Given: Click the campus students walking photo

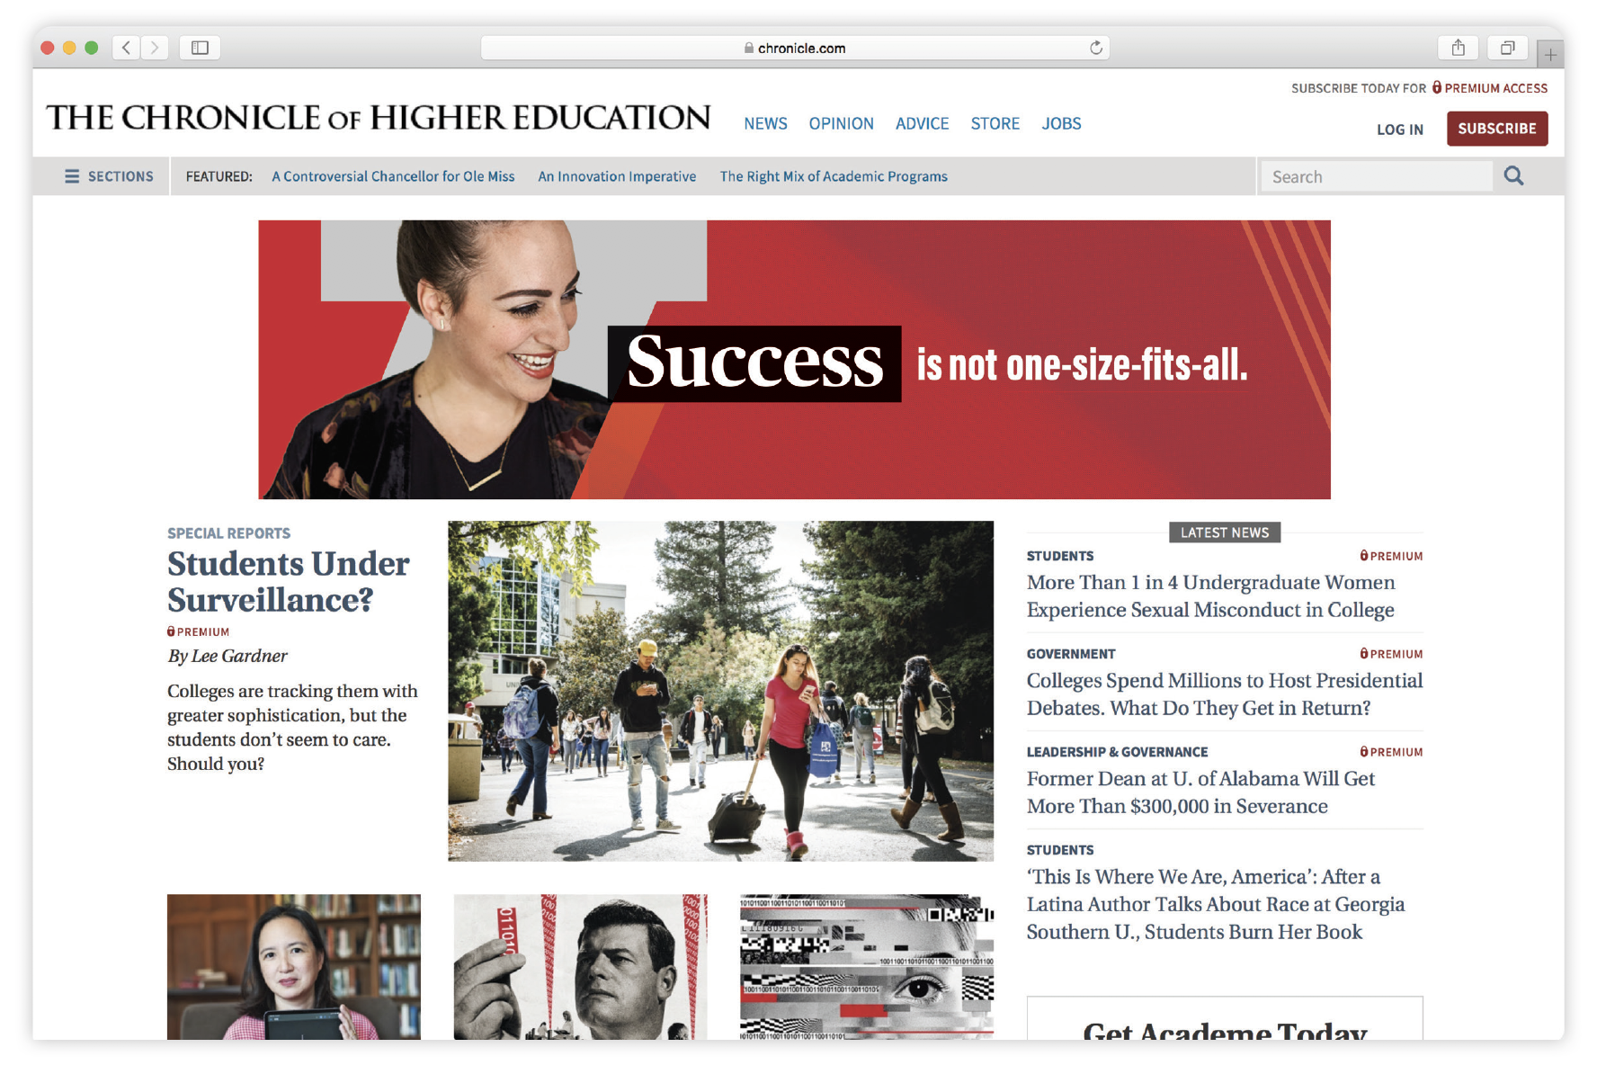Looking at the screenshot, I should 720,691.
